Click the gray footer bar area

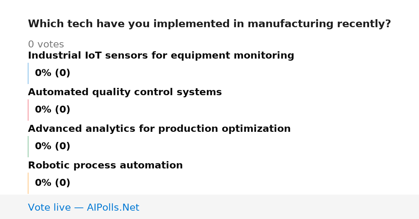(x=209, y=207)
